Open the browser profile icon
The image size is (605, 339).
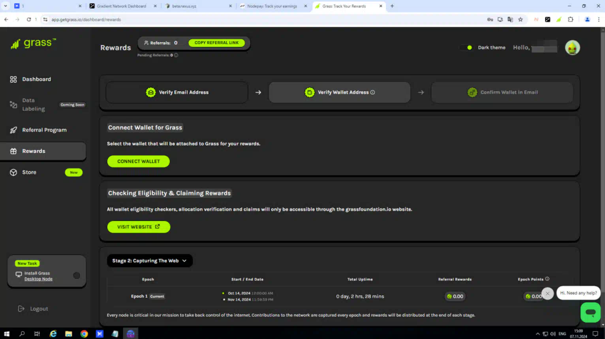pyautogui.click(x=587, y=19)
